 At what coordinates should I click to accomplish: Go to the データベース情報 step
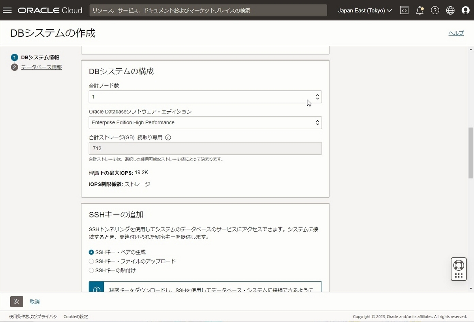[x=41, y=67]
